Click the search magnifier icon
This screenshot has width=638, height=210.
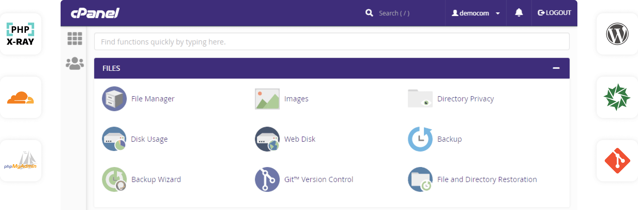coord(369,13)
